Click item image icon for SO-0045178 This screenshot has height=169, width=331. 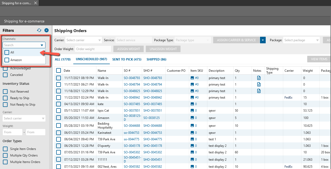[x=192, y=146]
